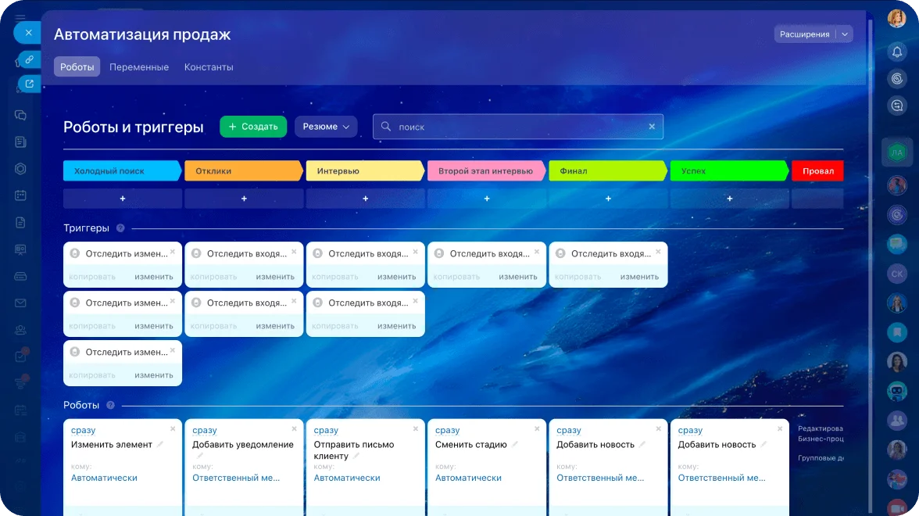The width and height of the screenshot is (919, 516).
Task: Close the slider panel with the X button
Action: pyautogui.click(x=27, y=33)
